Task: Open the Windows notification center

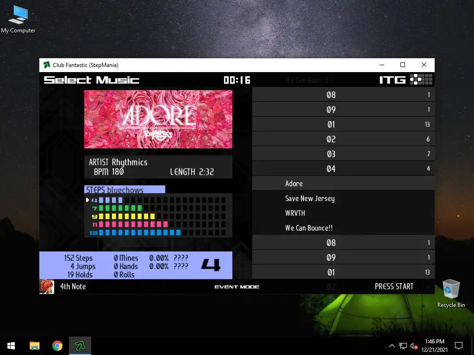Action: tap(459, 346)
